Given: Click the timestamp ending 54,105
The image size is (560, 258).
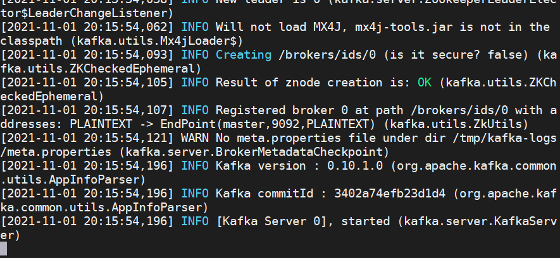Looking at the screenshot, I should (x=87, y=83).
